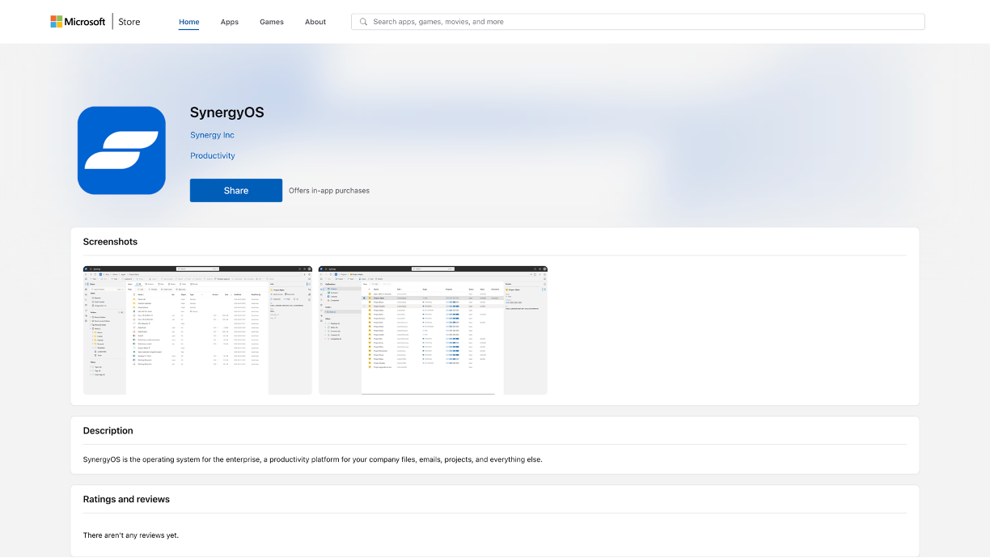Click the search magnifier icon

pyautogui.click(x=363, y=22)
